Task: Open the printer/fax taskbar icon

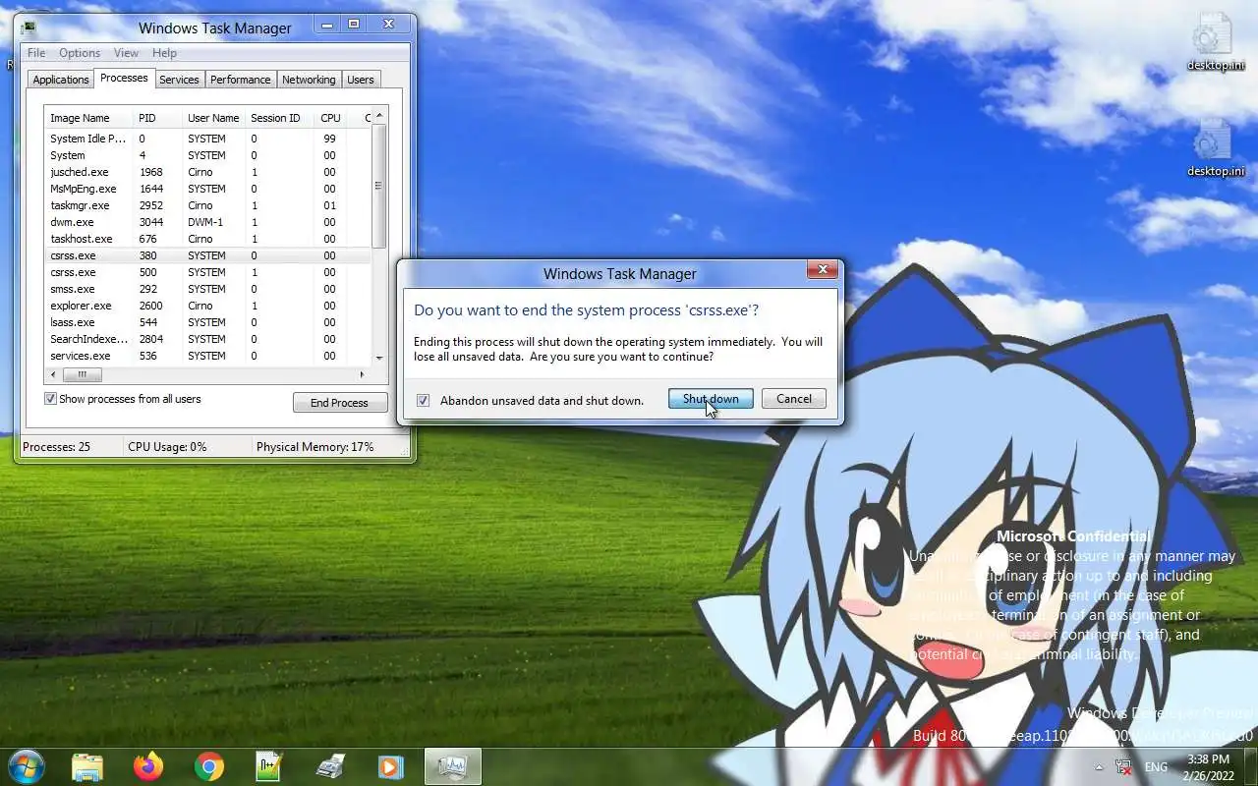Action: (x=331, y=766)
